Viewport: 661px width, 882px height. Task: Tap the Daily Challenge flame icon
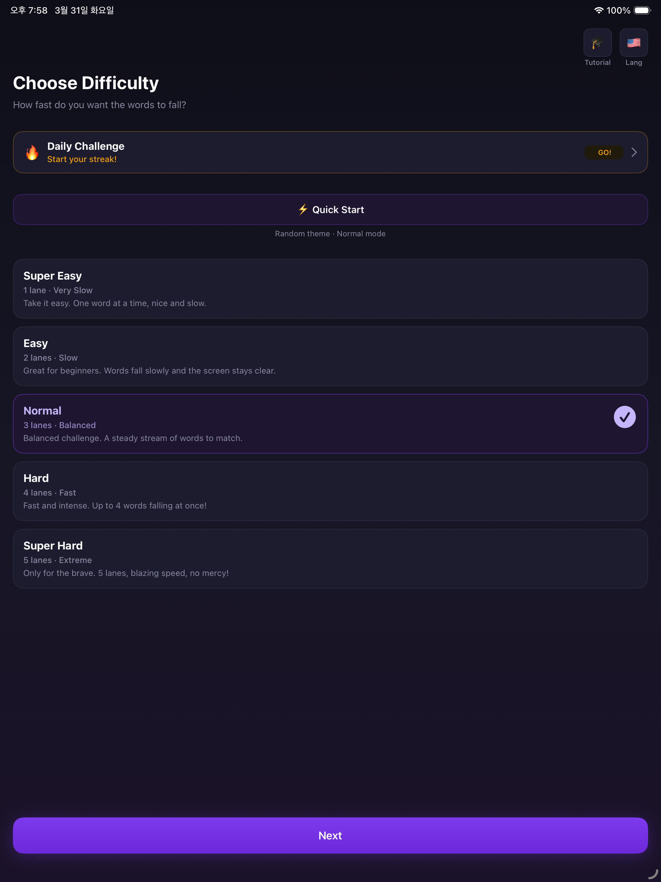(x=32, y=152)
